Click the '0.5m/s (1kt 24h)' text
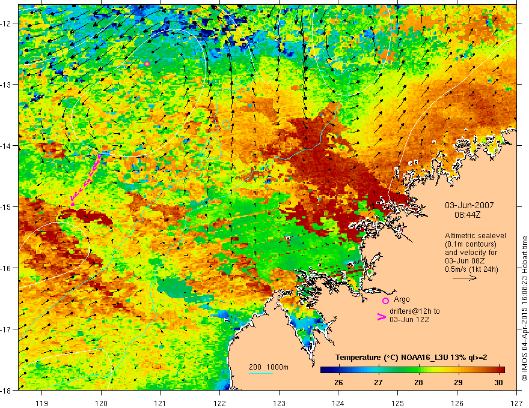529x408 pixels. [471, 269]
